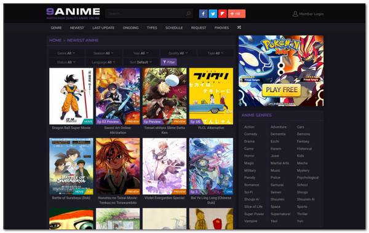This screenshot has width=369, height=233.
Task: Open the Violet Evergarden Special poster
Action: click(164, 166)
